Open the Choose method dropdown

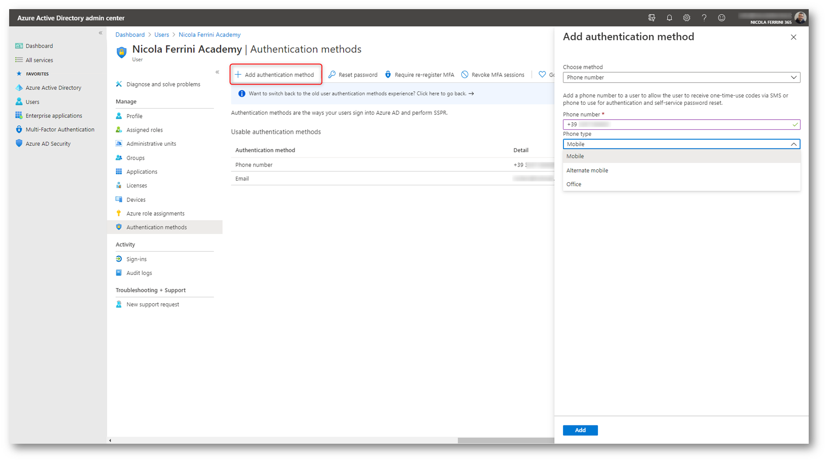[x=682, y=77]
